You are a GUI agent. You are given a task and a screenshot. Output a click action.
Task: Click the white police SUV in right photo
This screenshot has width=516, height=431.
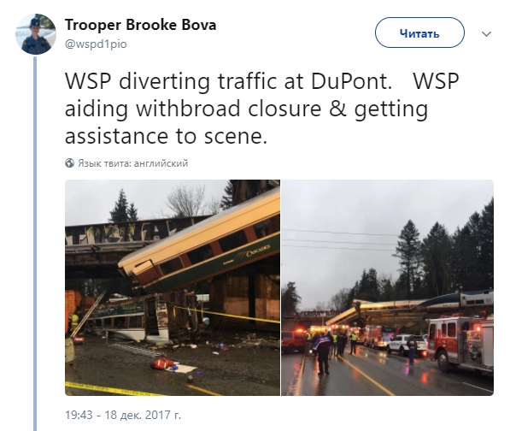point(407,345)
